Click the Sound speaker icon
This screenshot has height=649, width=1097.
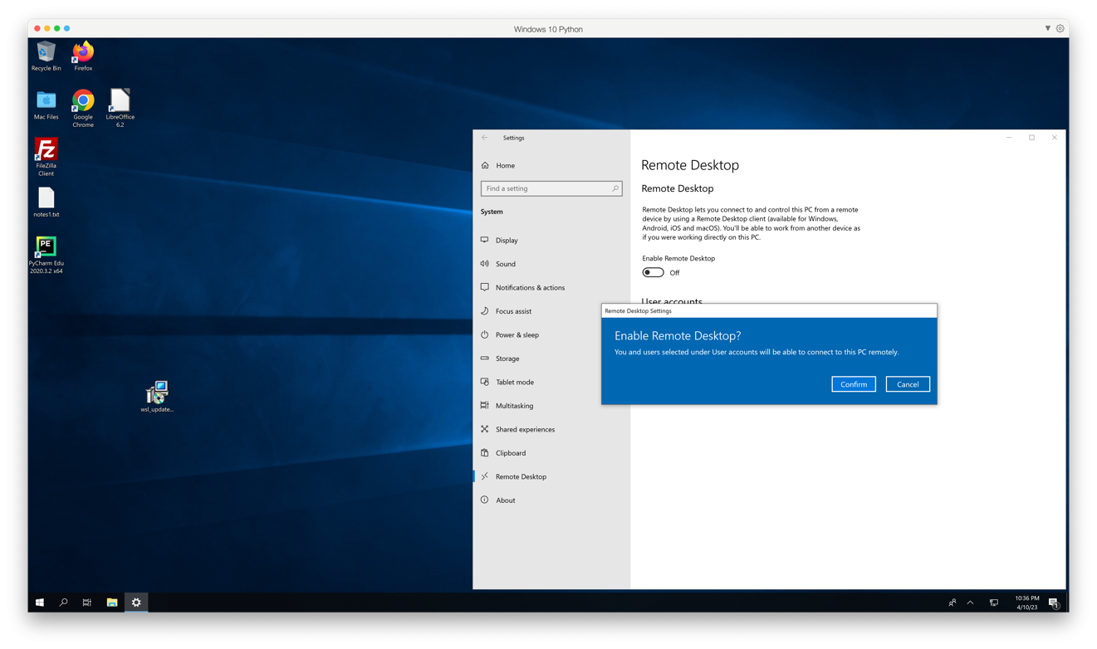coord(485,264)
